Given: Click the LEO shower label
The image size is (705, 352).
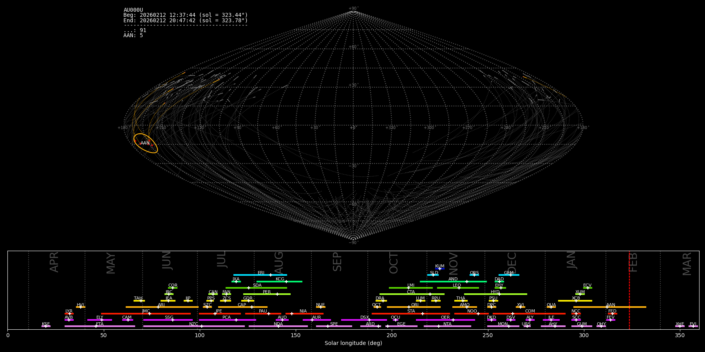Looking at the screenshot, I should click(x=457, y=286).
